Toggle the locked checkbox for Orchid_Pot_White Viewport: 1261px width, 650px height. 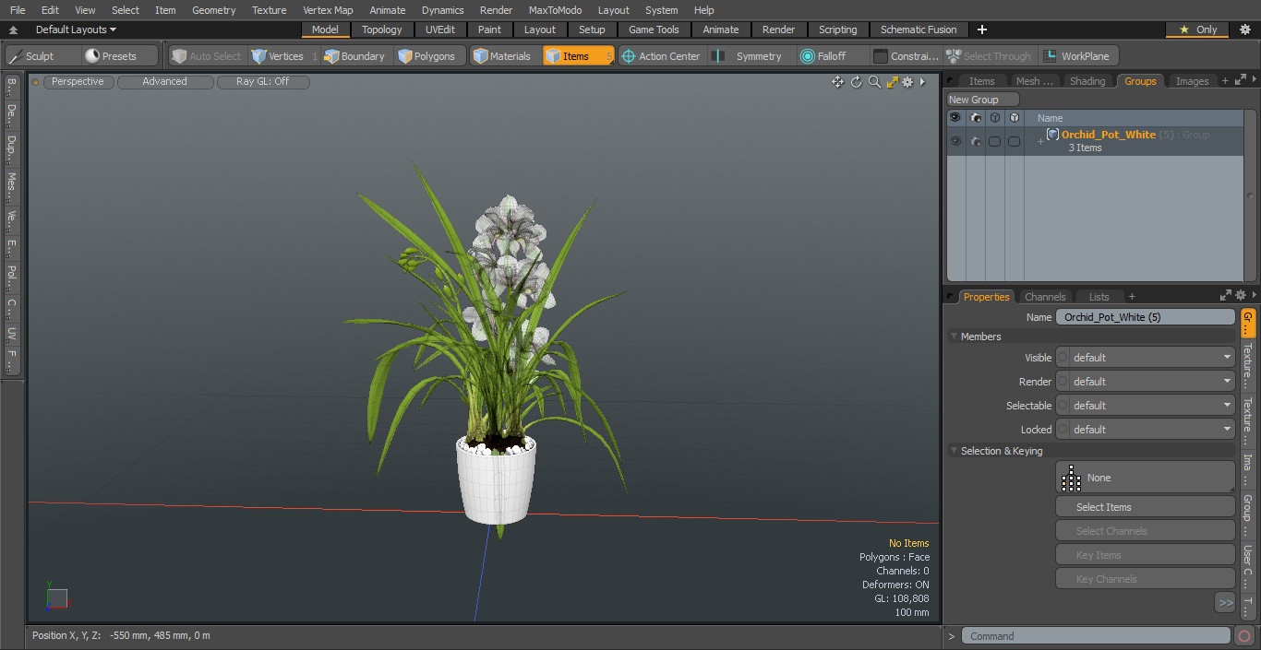[x=1014, y=141]
